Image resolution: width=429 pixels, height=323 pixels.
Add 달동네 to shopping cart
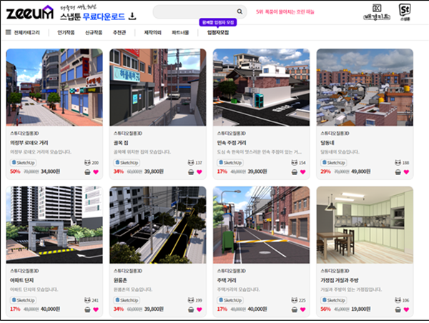pos(397,172)
